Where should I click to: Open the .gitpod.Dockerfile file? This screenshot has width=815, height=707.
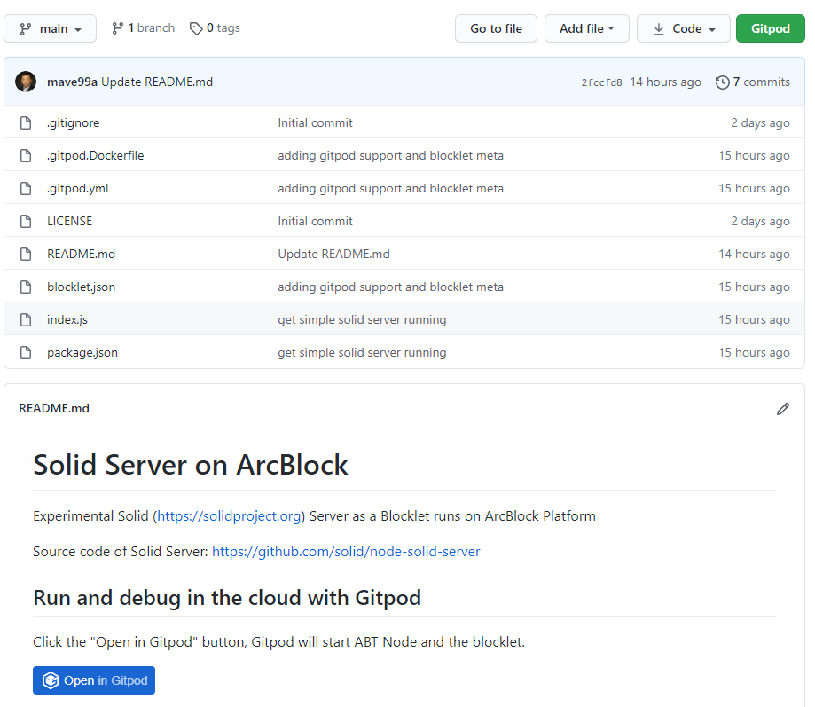coord(95,155)
